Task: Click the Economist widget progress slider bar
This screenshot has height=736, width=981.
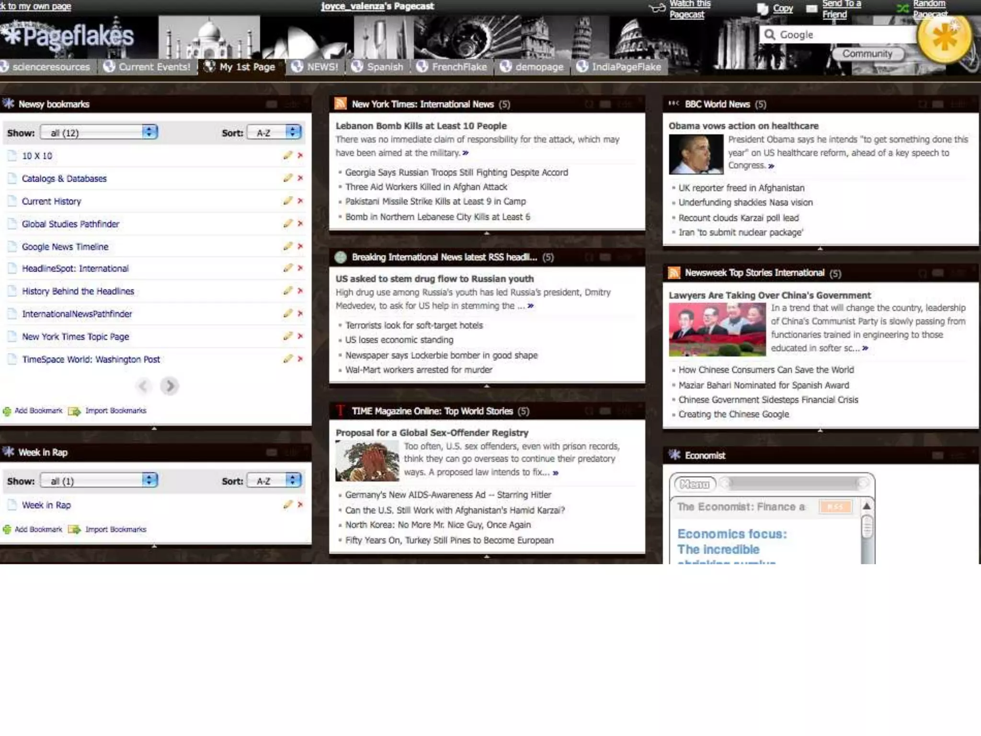Action: [x=794, y=484]
